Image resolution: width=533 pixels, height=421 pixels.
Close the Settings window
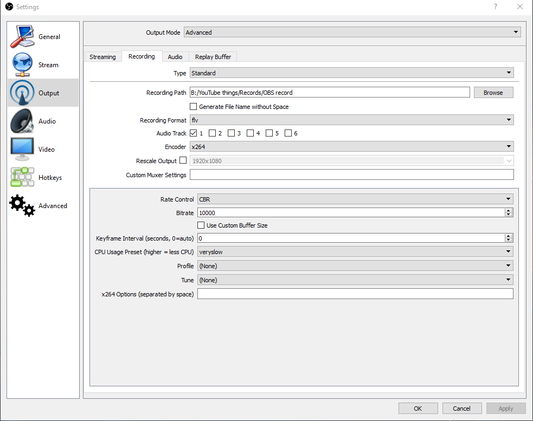pyautogui.click(x=520, y=7)
